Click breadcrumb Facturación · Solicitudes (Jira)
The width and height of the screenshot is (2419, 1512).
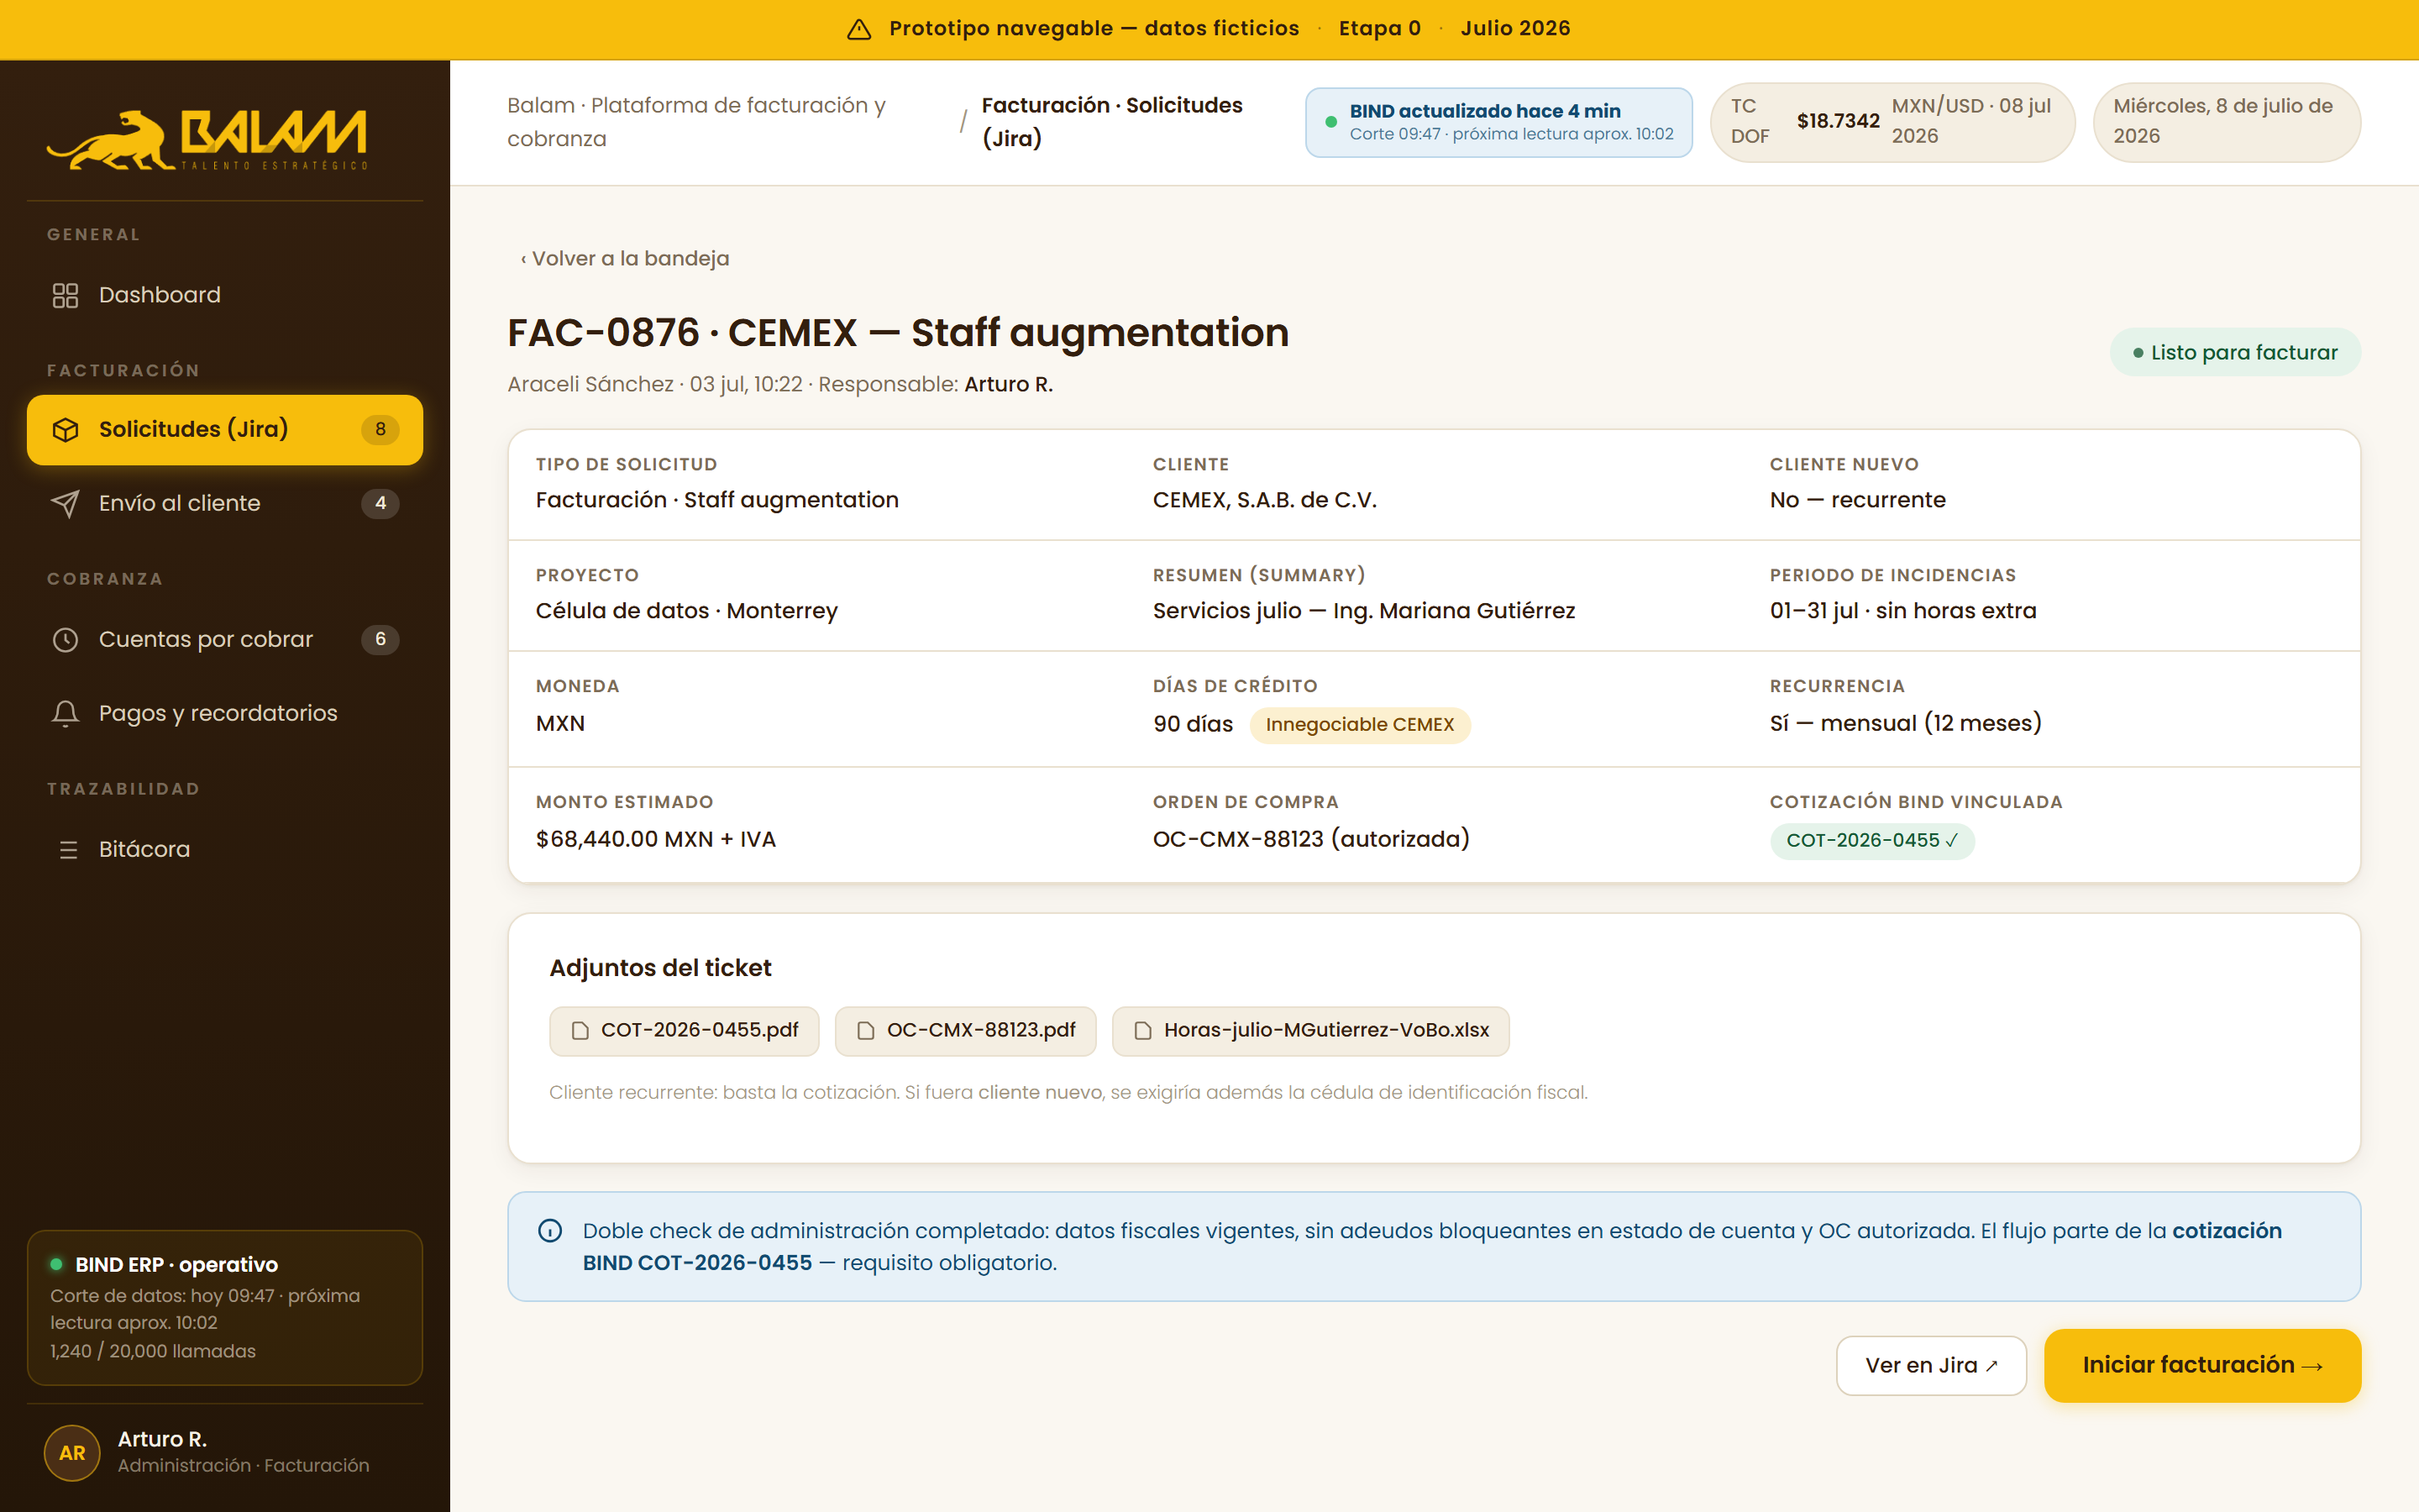pyautogui.click(x=1111, y=122)
